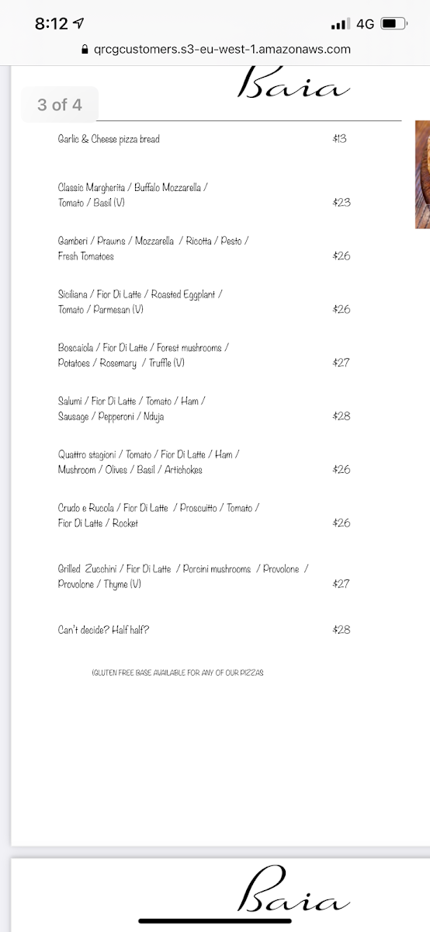Tap Can't decide? Half half? option
Screen dimensions: 430x932
(x=103, y=630)
